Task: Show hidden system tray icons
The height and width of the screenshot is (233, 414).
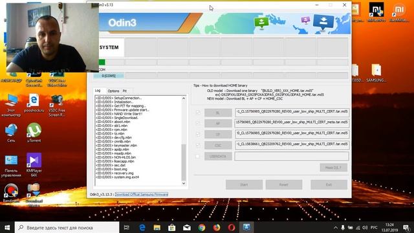Action: 336,227
